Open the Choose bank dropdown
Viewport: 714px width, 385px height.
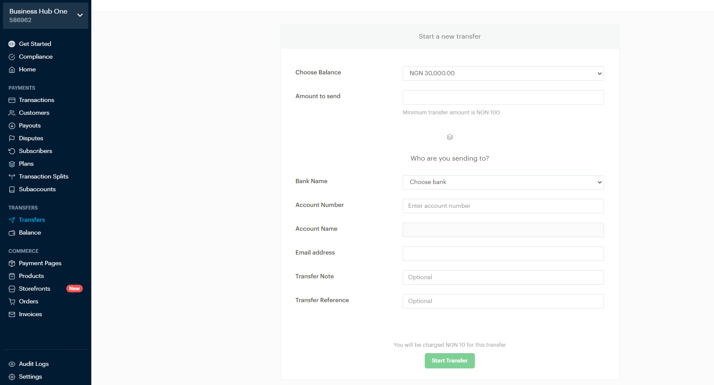(x=503, y=182)
